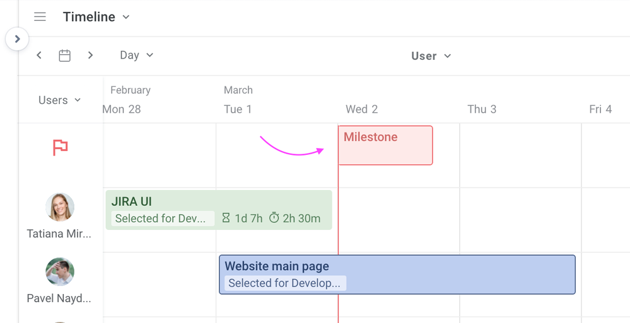Click the red milestone flag icon

[x=61, y=147]
